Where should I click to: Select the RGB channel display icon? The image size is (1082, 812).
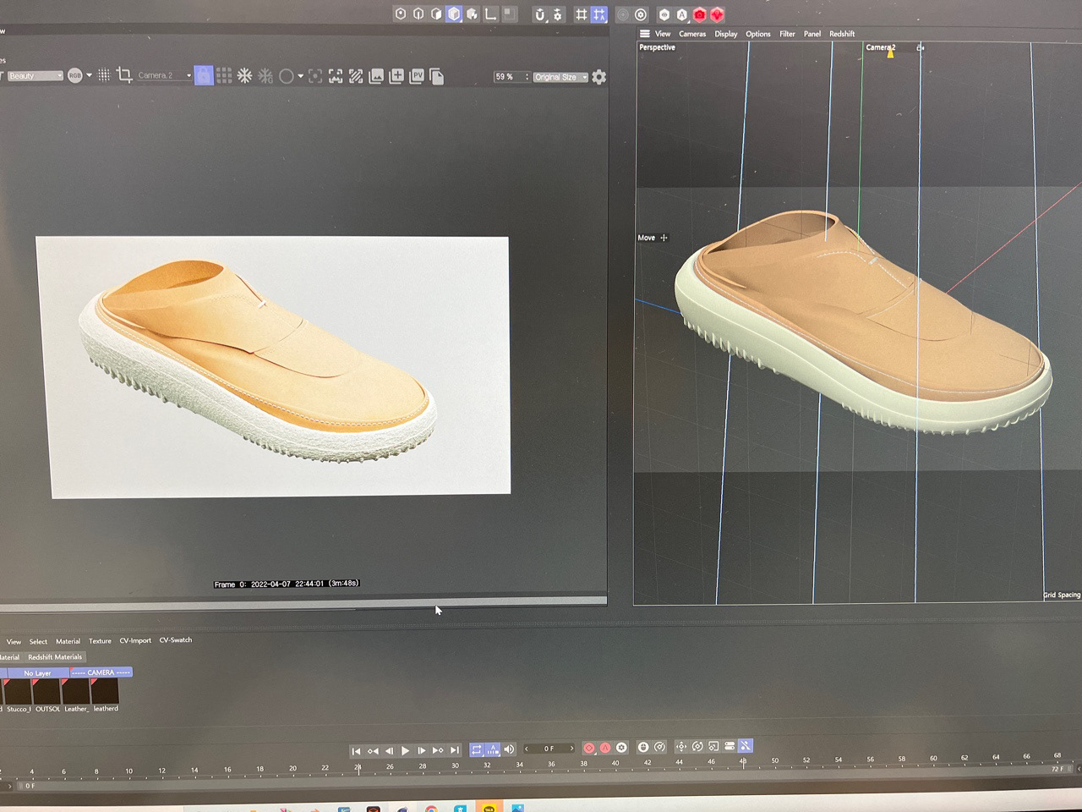point(75,75)
